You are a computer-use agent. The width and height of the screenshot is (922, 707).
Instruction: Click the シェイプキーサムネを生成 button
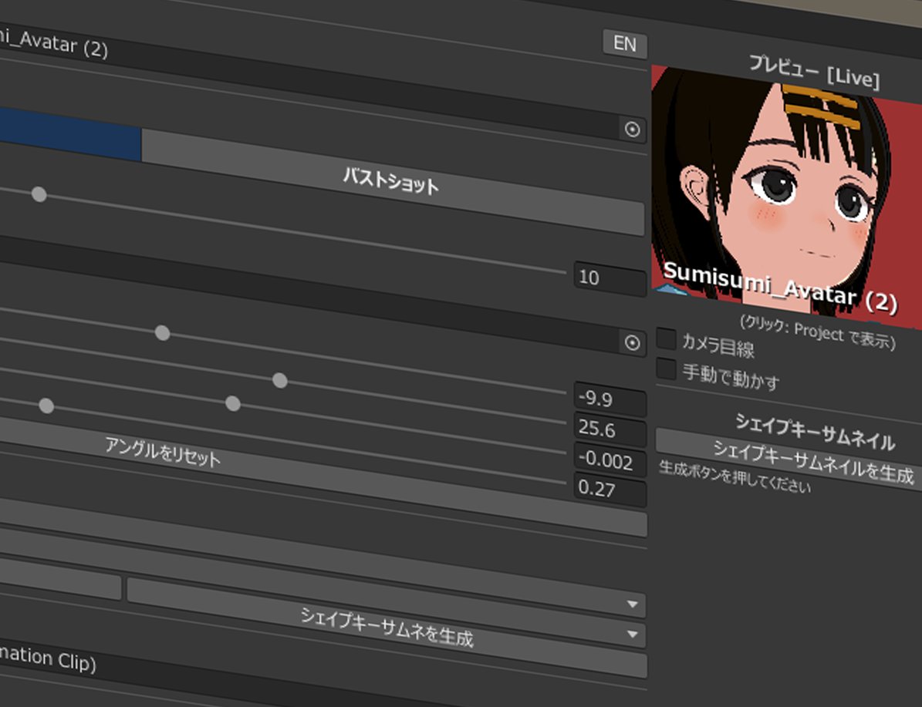pyautogui.click(x=387, y=628)
